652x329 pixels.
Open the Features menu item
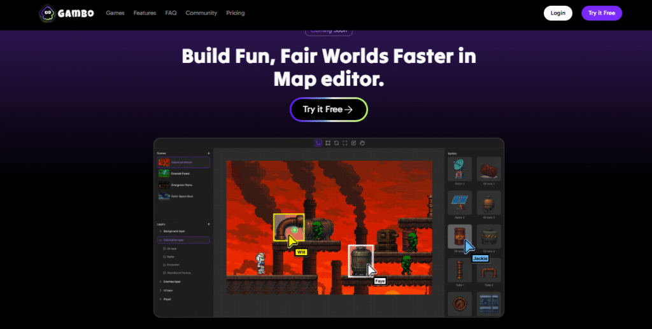145,13
